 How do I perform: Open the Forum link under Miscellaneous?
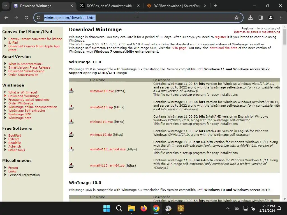13,168
